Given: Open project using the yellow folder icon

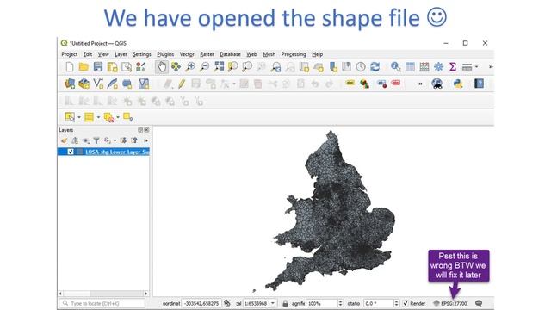Looking at the screenshot, I should pos(84,67).
